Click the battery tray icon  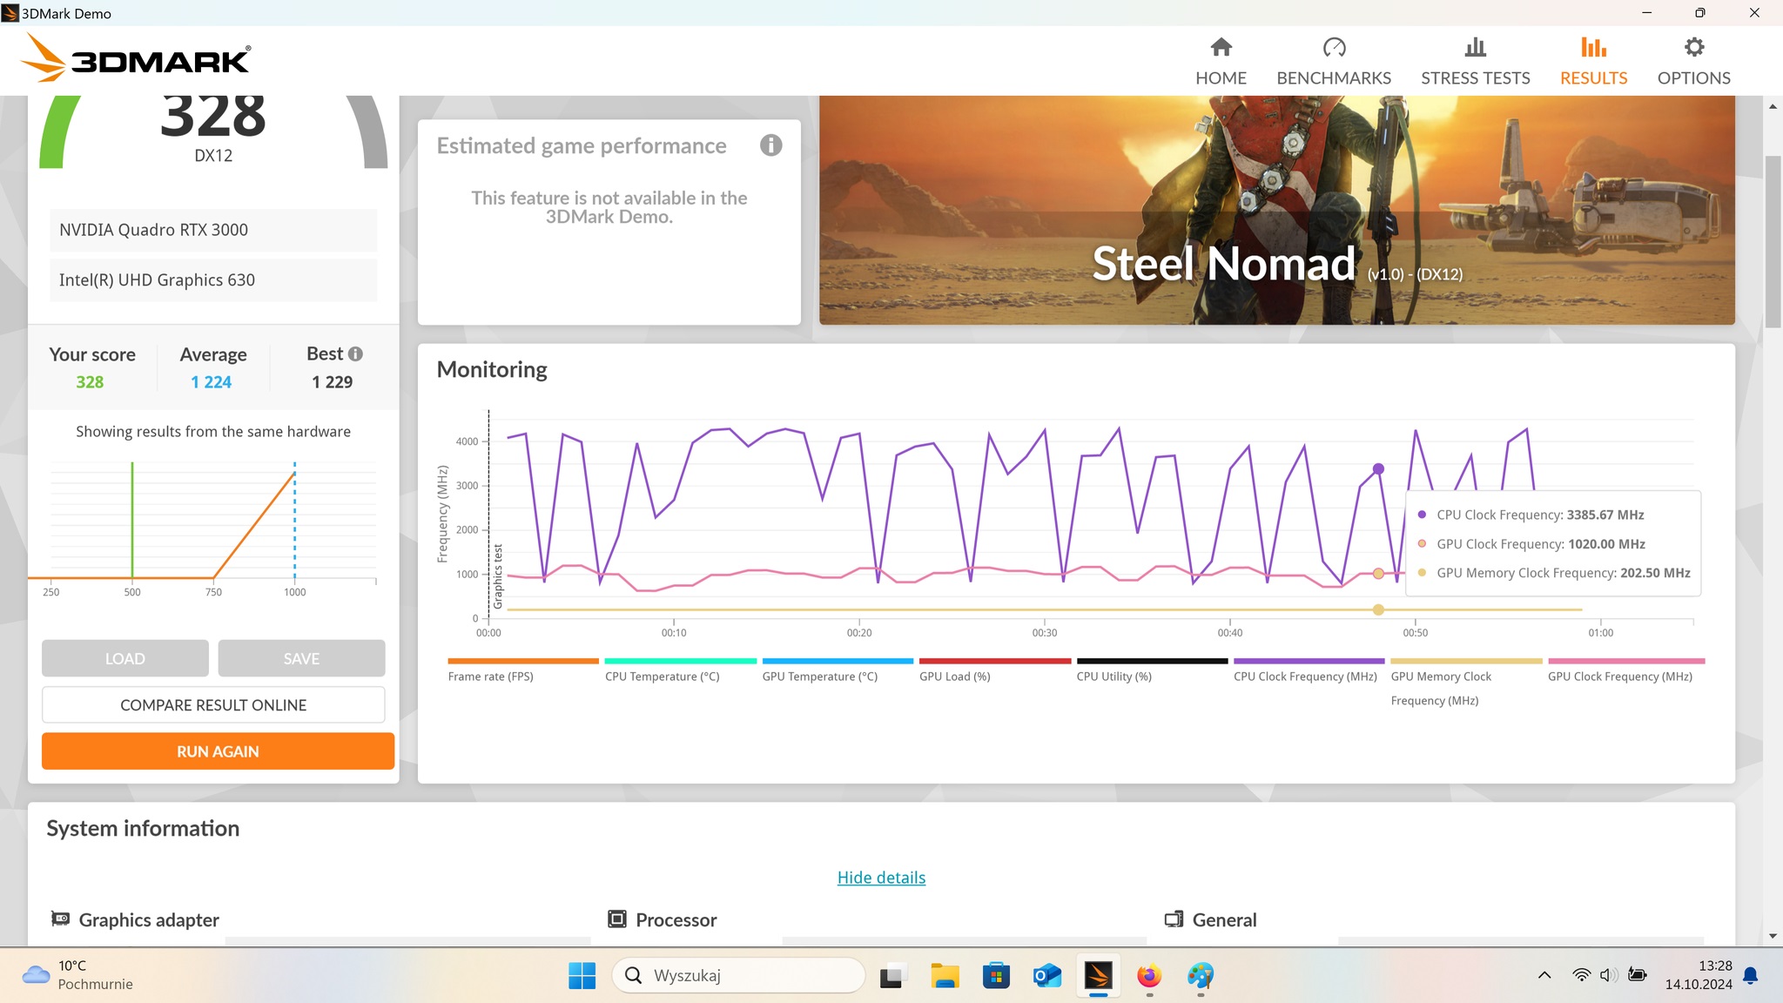(1638, 975)
